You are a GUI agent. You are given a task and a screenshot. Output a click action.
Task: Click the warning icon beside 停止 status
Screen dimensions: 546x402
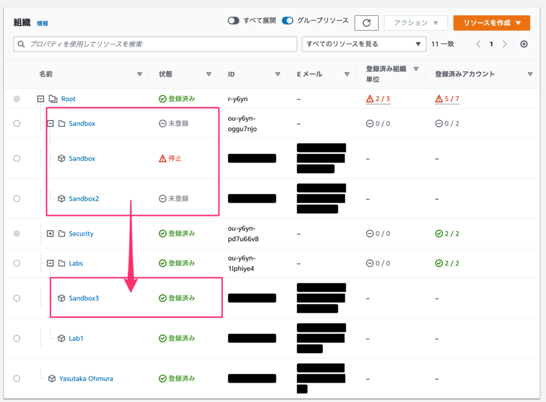tap(162, 158)
